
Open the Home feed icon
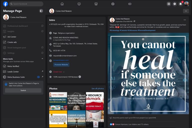(62, 4)
